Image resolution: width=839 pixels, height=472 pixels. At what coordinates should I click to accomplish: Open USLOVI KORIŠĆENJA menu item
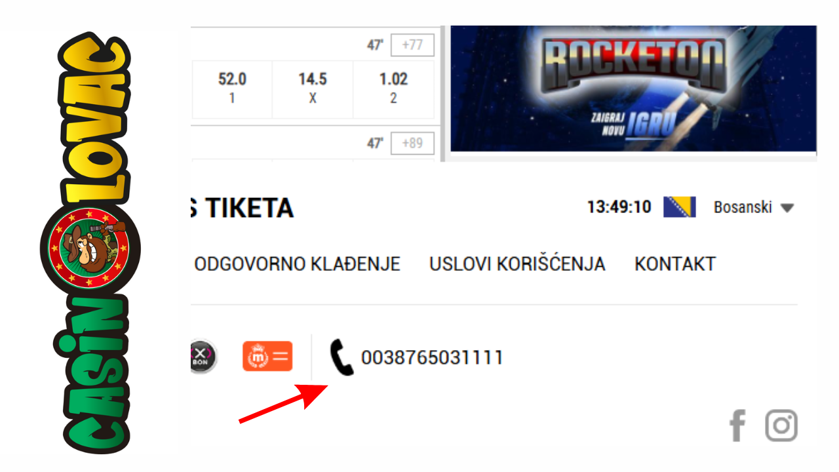(x=517, y=264)
